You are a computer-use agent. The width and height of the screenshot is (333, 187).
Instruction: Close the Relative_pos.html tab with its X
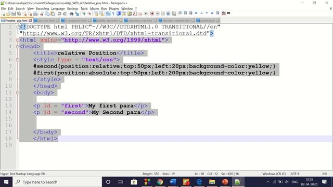coord(30,21)
